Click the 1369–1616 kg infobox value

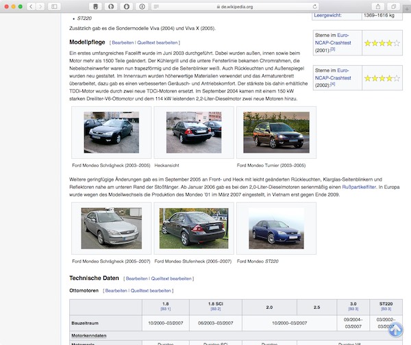[379, 15]
